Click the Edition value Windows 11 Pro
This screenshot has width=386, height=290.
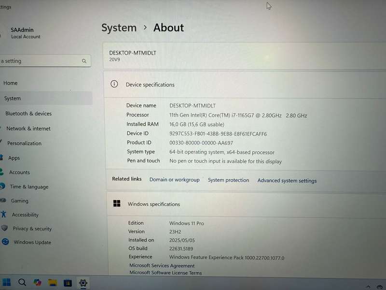pos(187,223)
